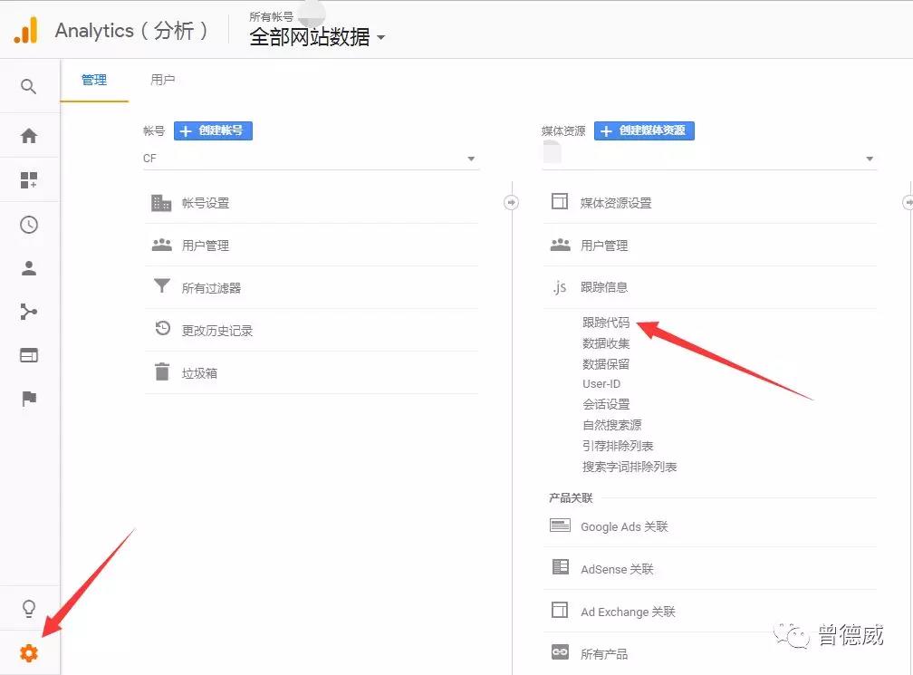
Task: Switch to the 用户 tab
Action: click(x=162, y=80)
